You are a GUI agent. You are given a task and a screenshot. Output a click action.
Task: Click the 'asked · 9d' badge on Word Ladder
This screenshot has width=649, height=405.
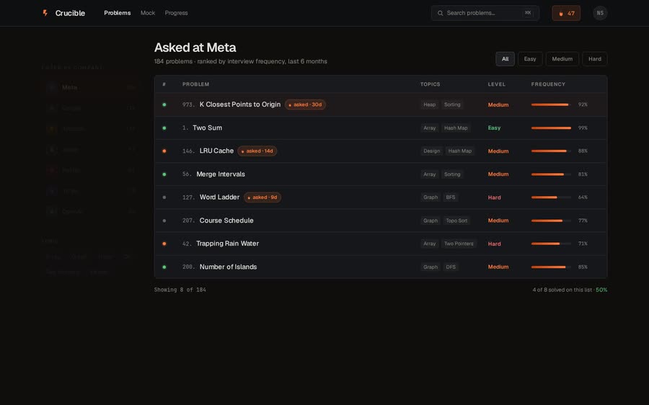point(262,197)
